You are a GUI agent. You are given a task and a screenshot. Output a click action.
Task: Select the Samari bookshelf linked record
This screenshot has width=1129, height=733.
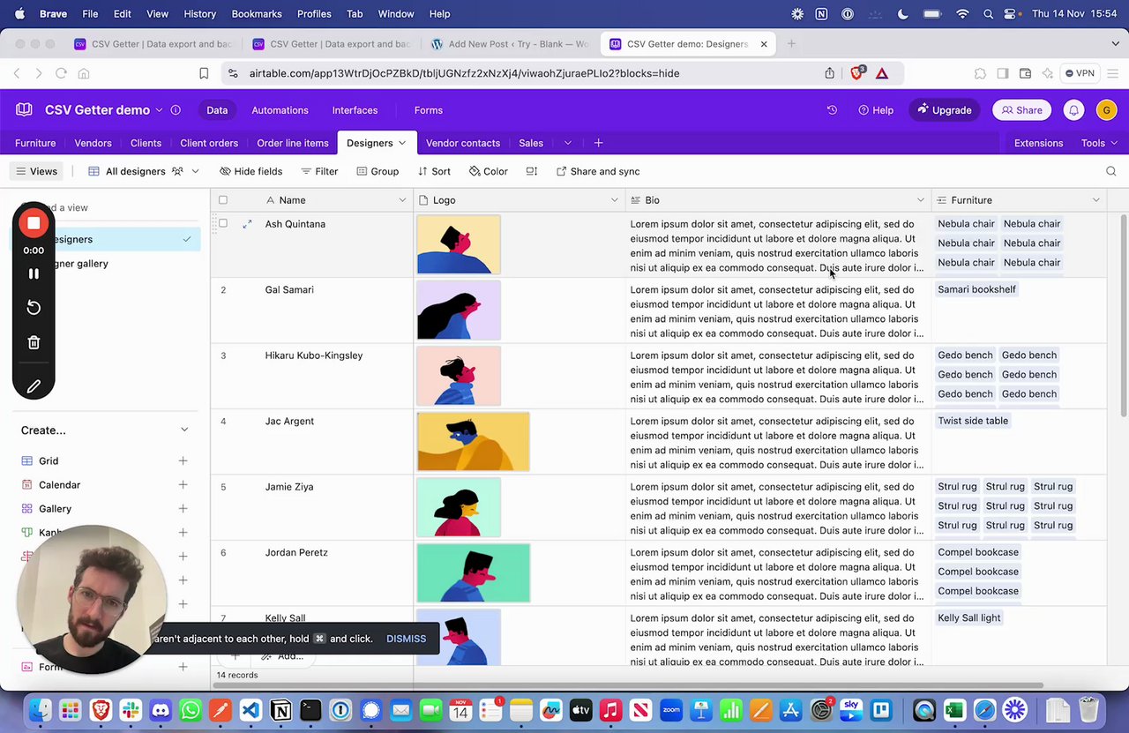click(x=976, y=289)
